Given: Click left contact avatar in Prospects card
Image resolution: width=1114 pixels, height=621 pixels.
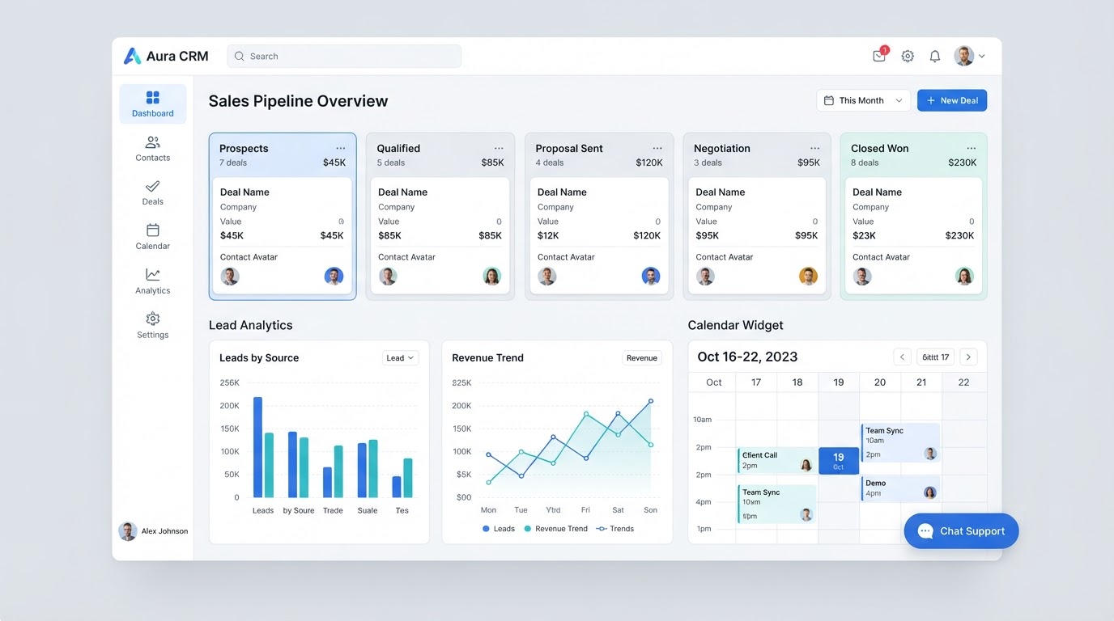Looking at the screenshot, I should [230, 277].
